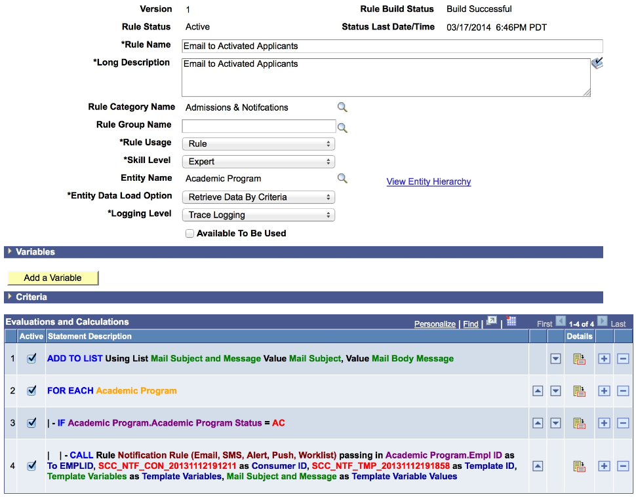The width and height of the screenshot is (636, 497).
Task: Open the Rule Usage dropdown
Action: click(x=258, y=143)
